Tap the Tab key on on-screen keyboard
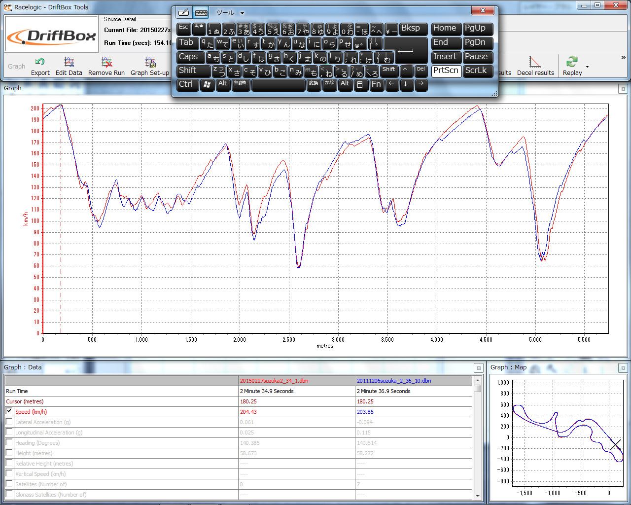This screenshot has height=505, width=631. (x=188, y=43)
